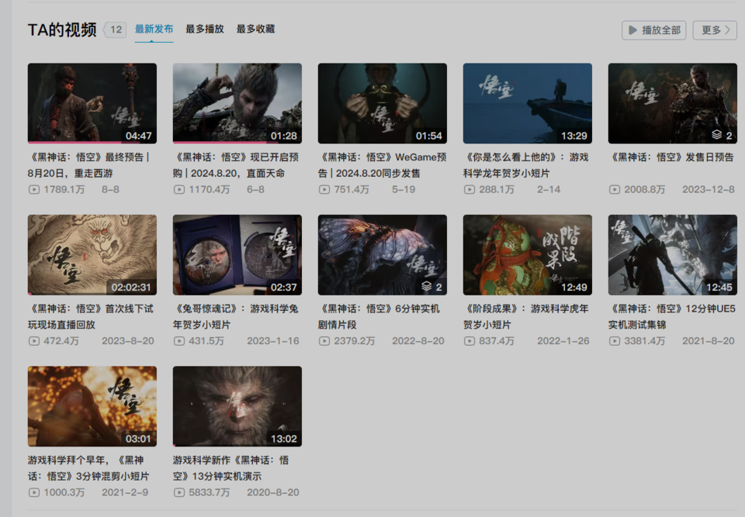Click the 04:47 duration label
Screen dimensions: 745x517
tap(139, 136)
